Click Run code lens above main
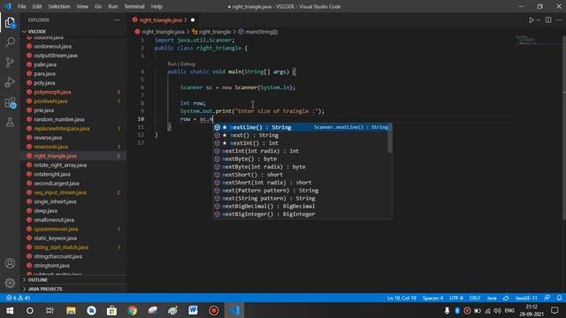Viewport: 566px width, 318px height. [x=172, y=64]
